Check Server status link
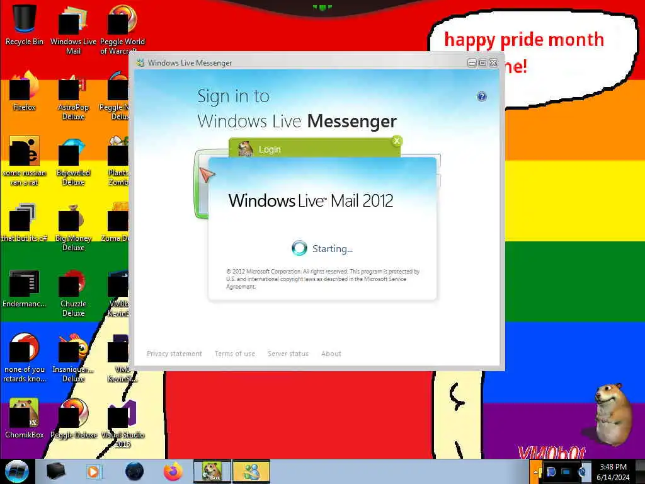The width and height of the screenshot is (645, 484). pyautogui.click(x=288, y=354)
